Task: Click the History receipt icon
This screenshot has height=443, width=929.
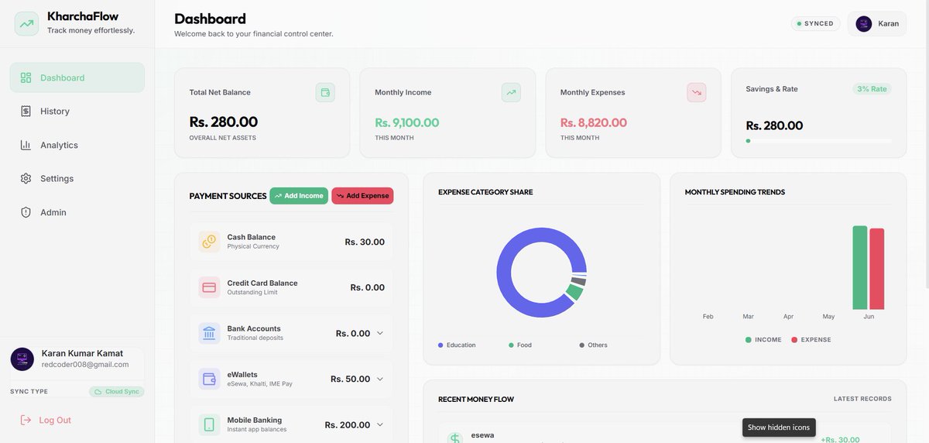Action: point(26,112)
